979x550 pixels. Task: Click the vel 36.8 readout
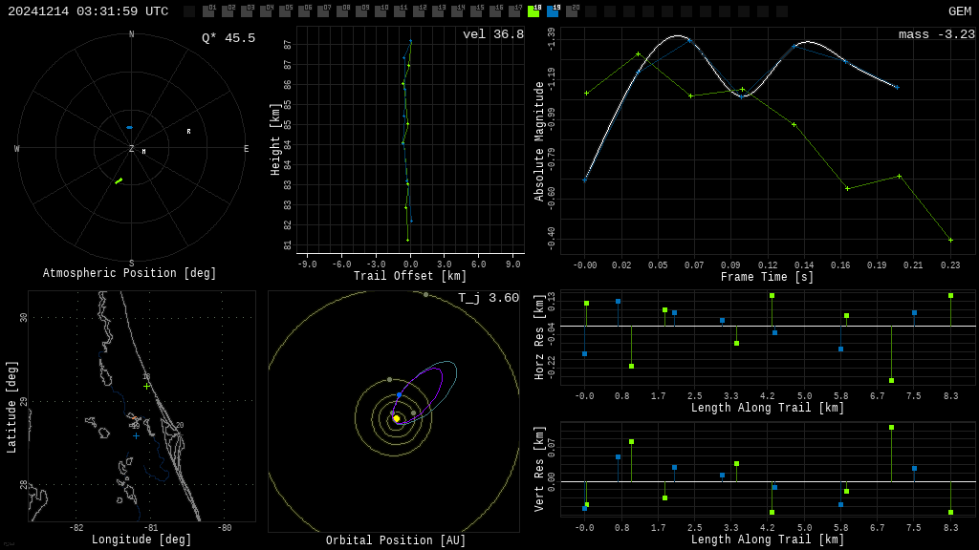[x=492, y=35]
